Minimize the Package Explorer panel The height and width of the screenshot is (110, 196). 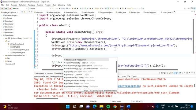29,12
